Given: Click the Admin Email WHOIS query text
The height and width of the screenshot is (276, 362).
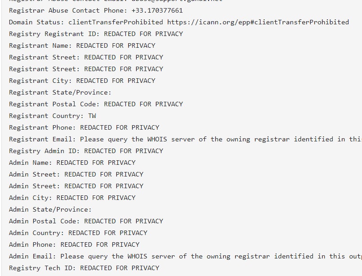Looking at the screenshot, I should (211, 256).
